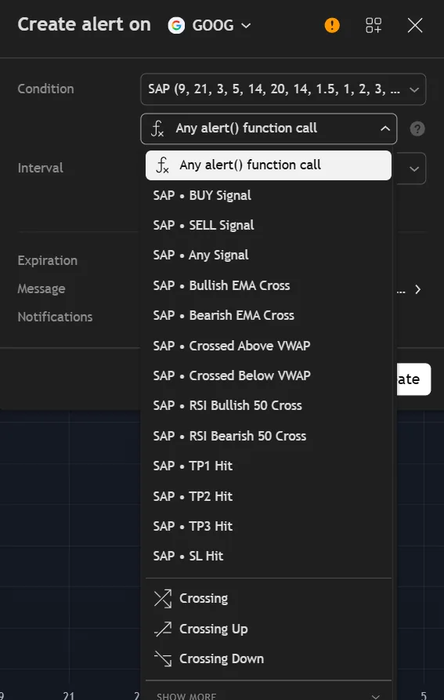Image resolution: width=444 pixels, height=700 pixels.
Task: Click the Interval label
Action: (40, 169)
